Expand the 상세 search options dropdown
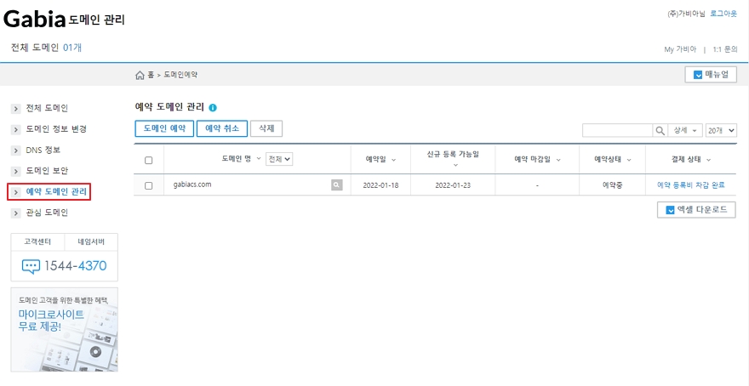The width and height of the screenshot is (749, 386). pyautogui.click(x=685, y=130)
